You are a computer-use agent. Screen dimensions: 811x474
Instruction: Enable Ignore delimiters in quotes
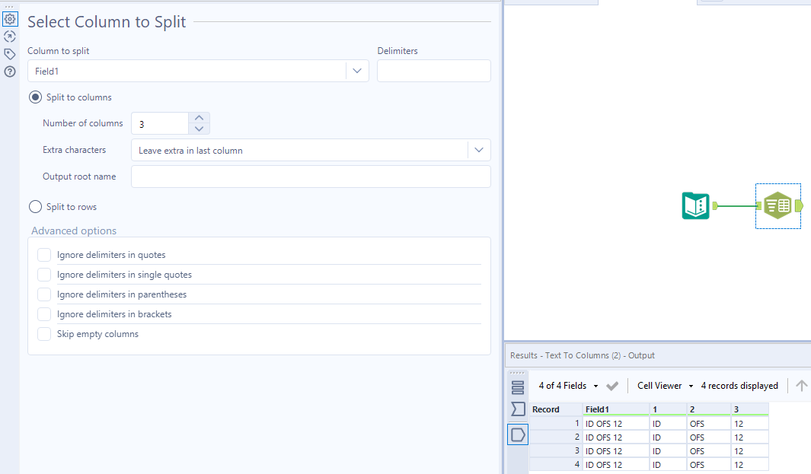pos(44,254)
